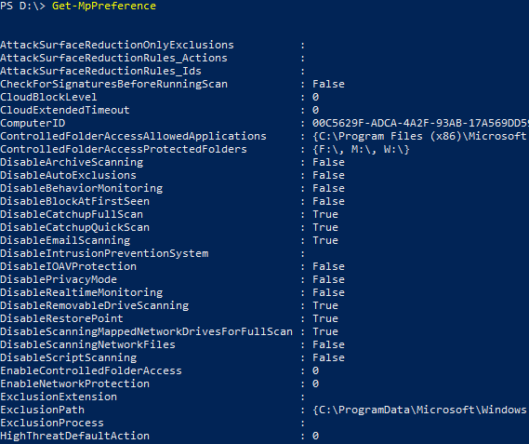Click the DisableRestorePoint True value
Screen dimensions: 529x444
(325, 318)
